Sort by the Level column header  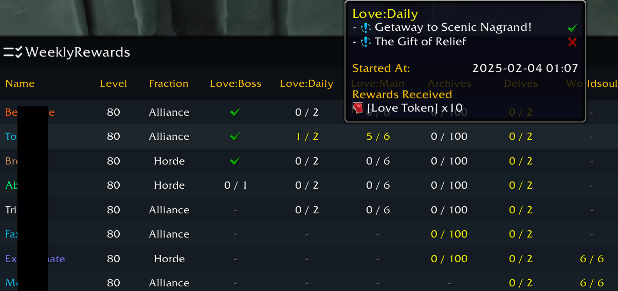[x=113, y=83]
